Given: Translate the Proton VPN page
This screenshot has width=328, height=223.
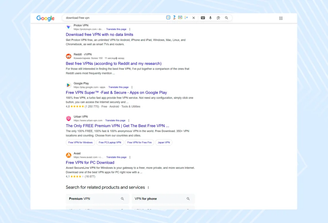Looking at the screenshot, I should 116,29.
